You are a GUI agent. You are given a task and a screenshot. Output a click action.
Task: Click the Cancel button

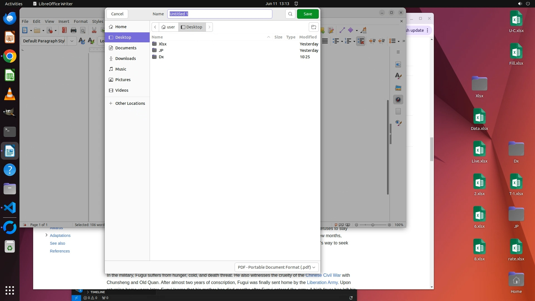117,14
